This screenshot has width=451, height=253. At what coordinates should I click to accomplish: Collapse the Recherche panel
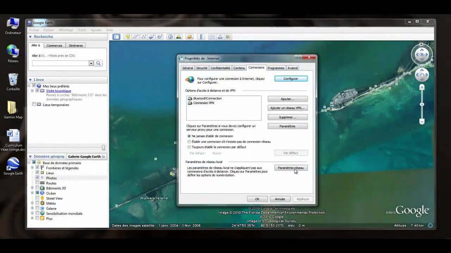30,37
